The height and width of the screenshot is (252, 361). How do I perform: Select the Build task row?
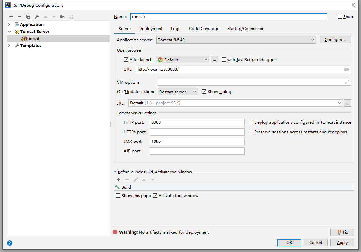(x=234, y=187)
